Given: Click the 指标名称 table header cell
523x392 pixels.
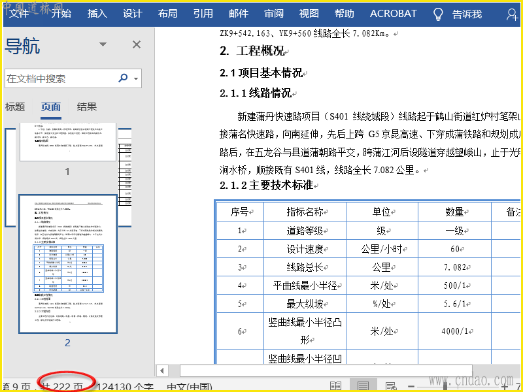Looking at the screenshot, I should click(x=305, y=212).
